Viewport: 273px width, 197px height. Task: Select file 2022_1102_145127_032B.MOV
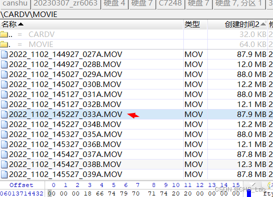(x=65, y=104)
